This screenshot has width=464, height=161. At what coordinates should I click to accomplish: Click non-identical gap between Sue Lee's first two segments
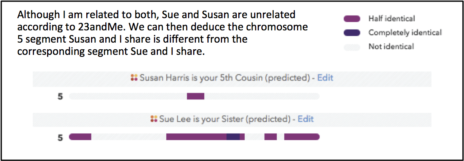click(x=129, y=137)
